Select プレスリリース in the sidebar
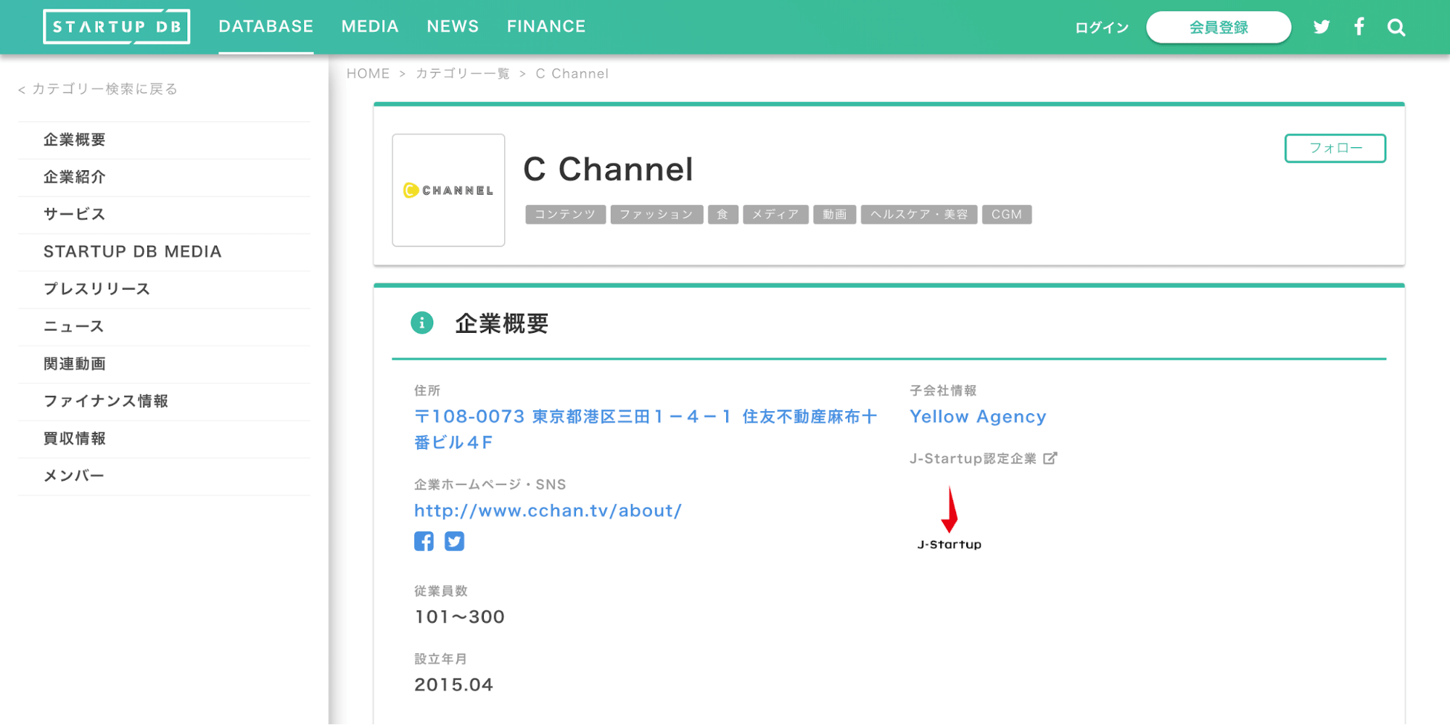Screen dimensions: 1450x725 164,289
